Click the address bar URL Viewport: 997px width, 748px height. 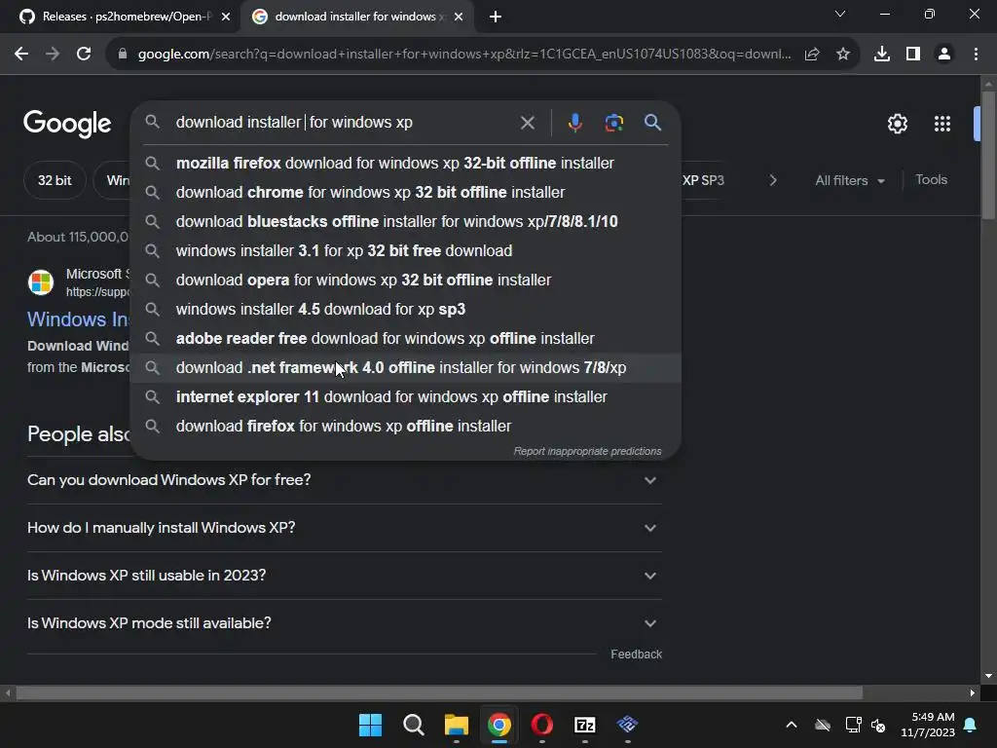click(464, 55)
